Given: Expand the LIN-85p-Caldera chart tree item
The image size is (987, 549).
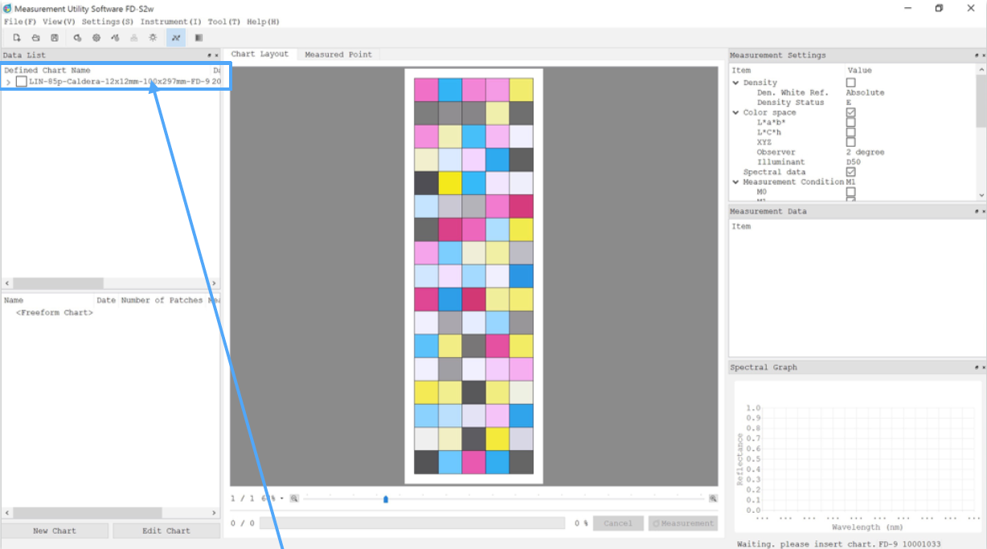Looking at the screenshot, I should (x=8, y=82).
